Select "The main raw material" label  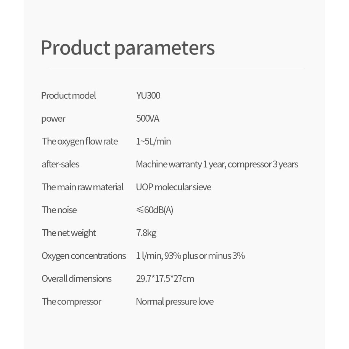tap(82, 187)
